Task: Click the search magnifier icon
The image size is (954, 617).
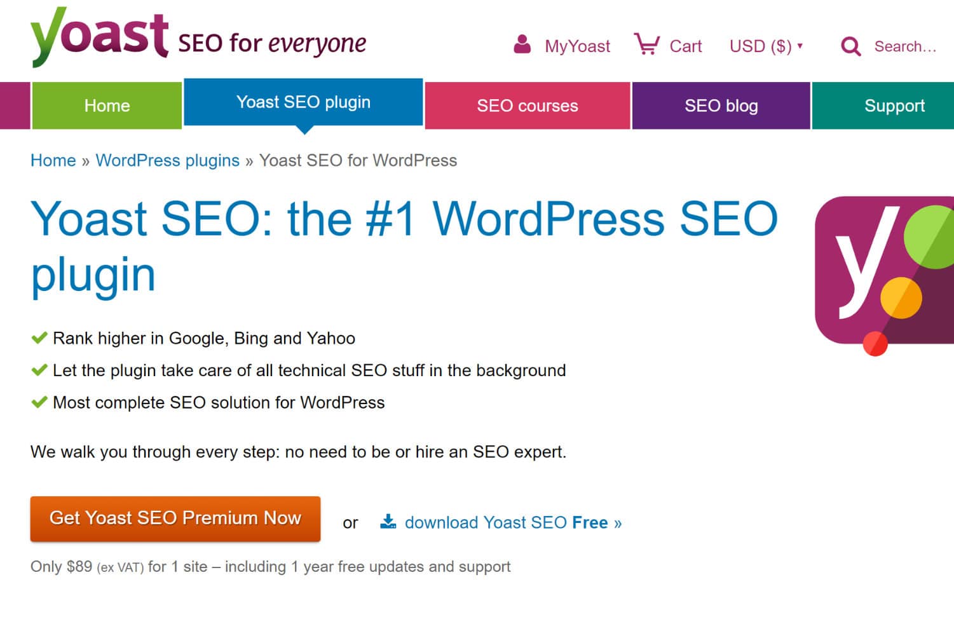Action: (x=850, y=46)
